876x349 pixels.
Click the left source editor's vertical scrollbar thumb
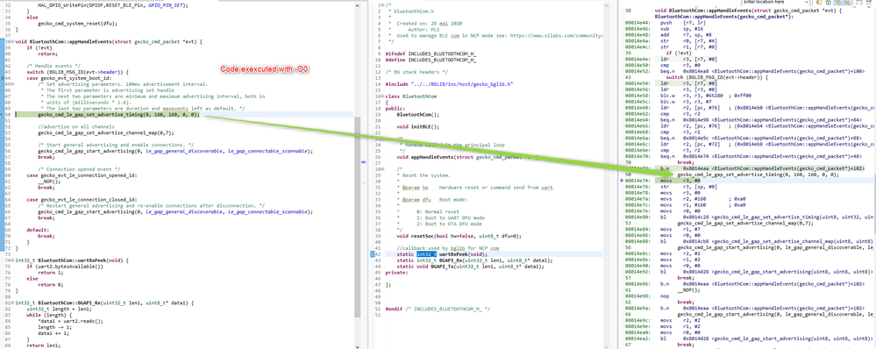click(x=358, y=217)
